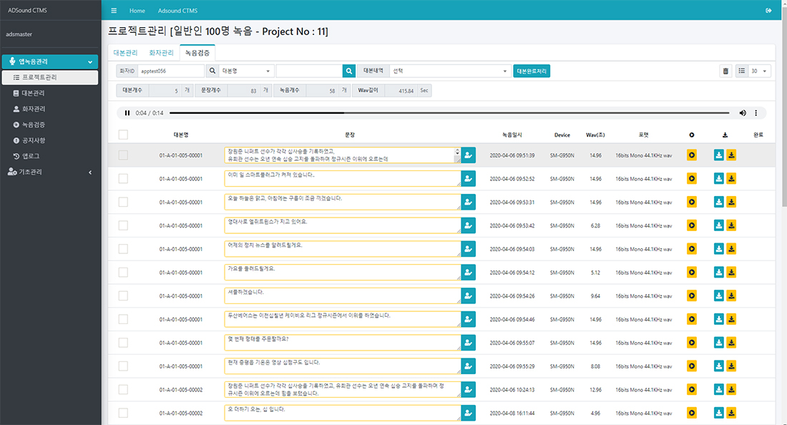Click teal download icon for row 09:55:07
Image resolution: width=787 pixels, height=425 pixels.
pos(719,343)
